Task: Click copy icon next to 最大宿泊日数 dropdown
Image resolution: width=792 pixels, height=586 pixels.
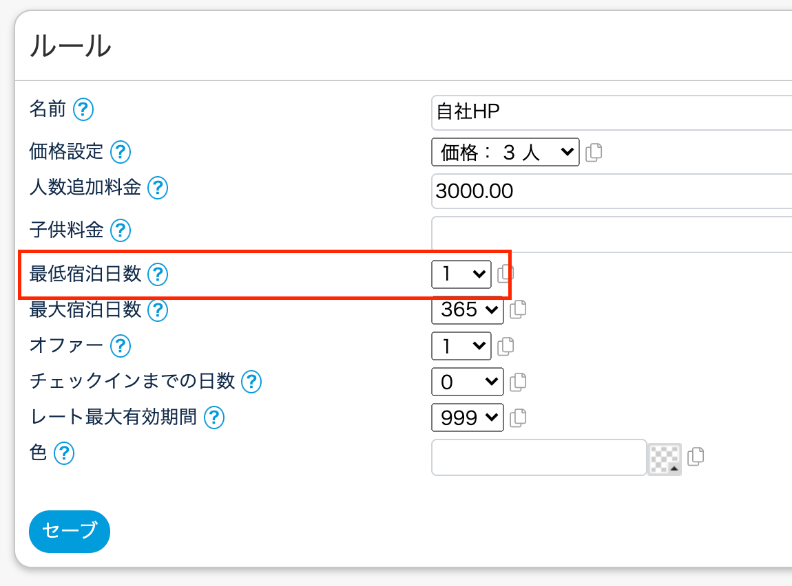Action: click(x=518, y=310)
